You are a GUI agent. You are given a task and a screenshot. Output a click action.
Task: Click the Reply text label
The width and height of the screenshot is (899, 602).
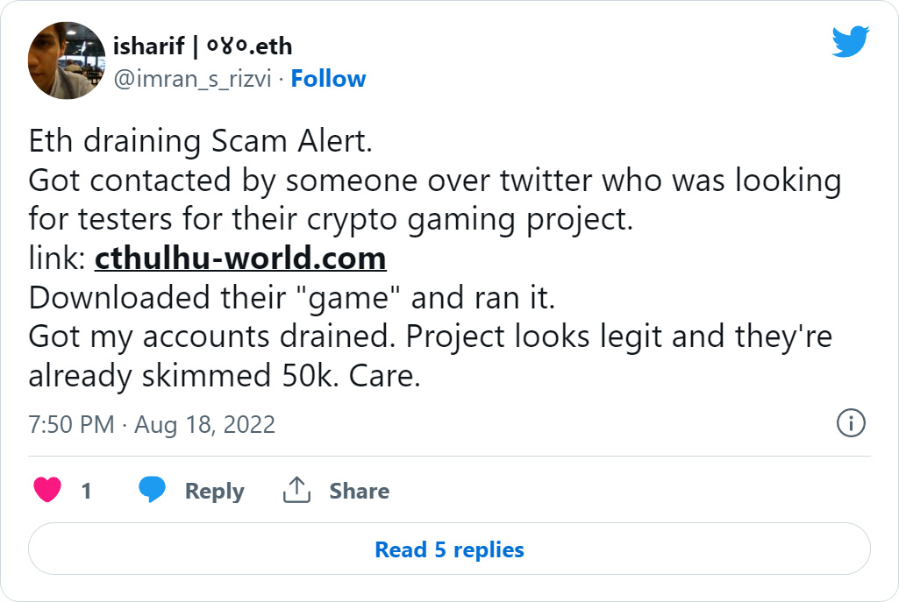(x=214, y=492)
